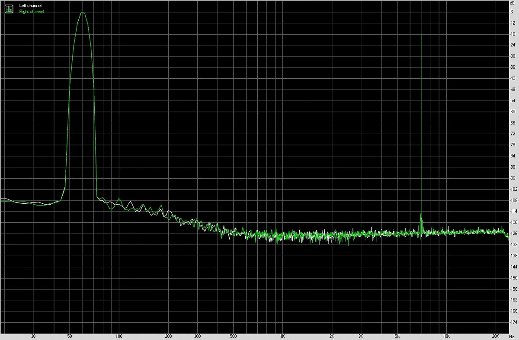Click the "5K" frequency axis label

pos(397,336)
